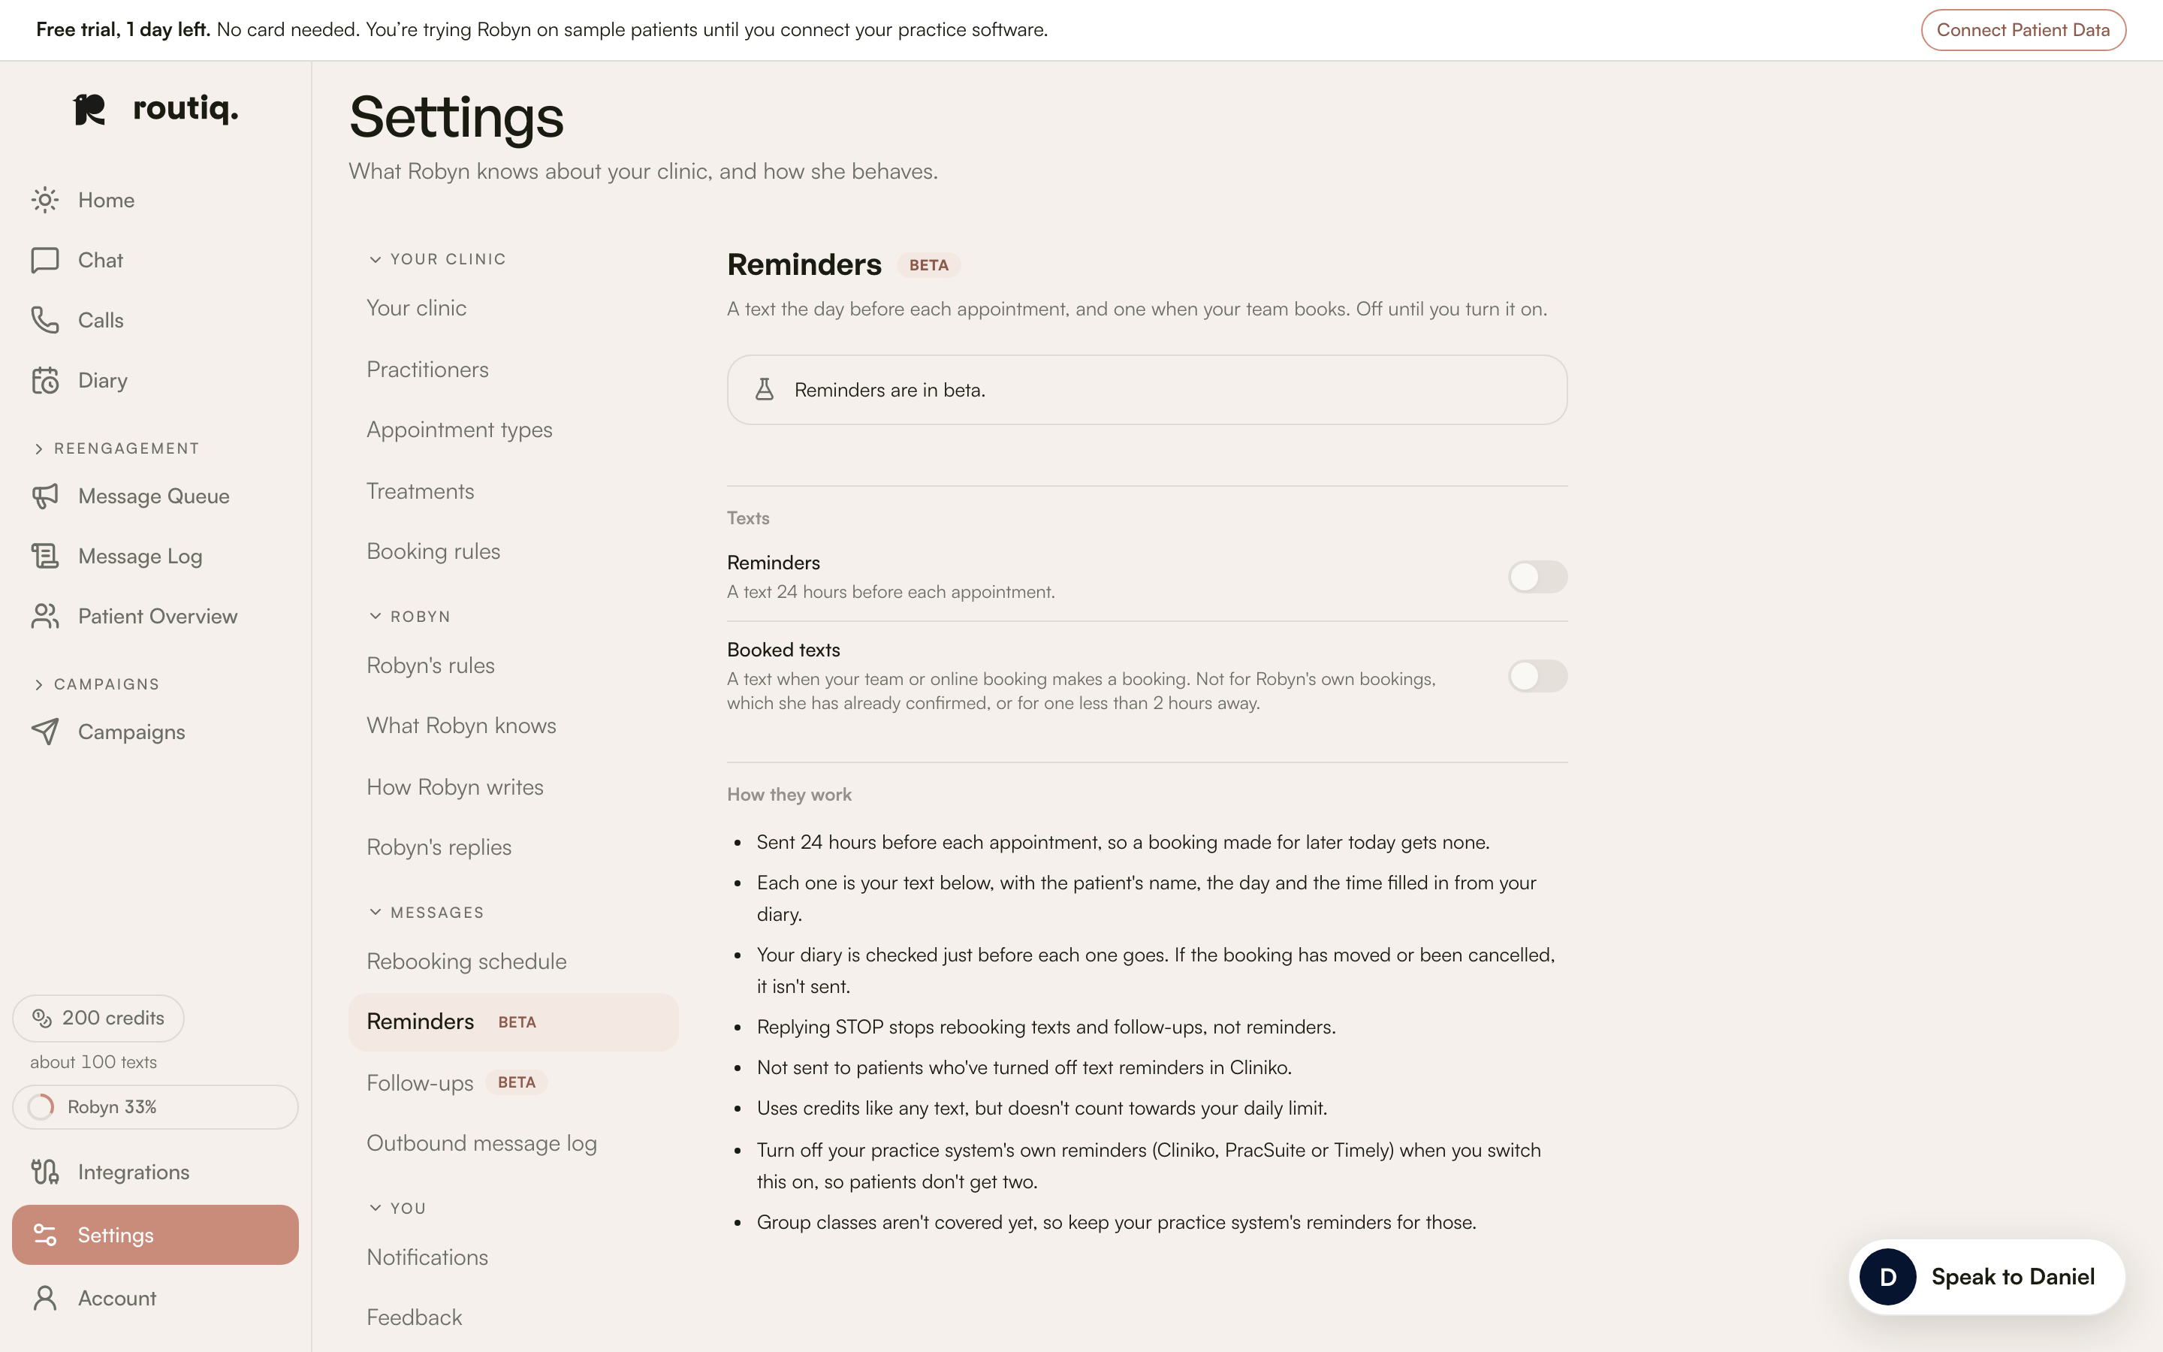
Task: Click the Reminders are in beta notice
Action: click(1147, 390)
